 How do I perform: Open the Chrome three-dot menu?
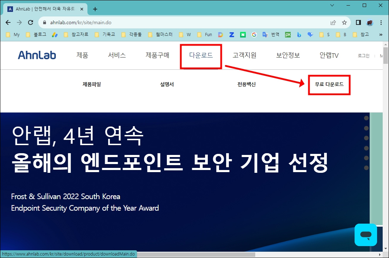[381, 22]
